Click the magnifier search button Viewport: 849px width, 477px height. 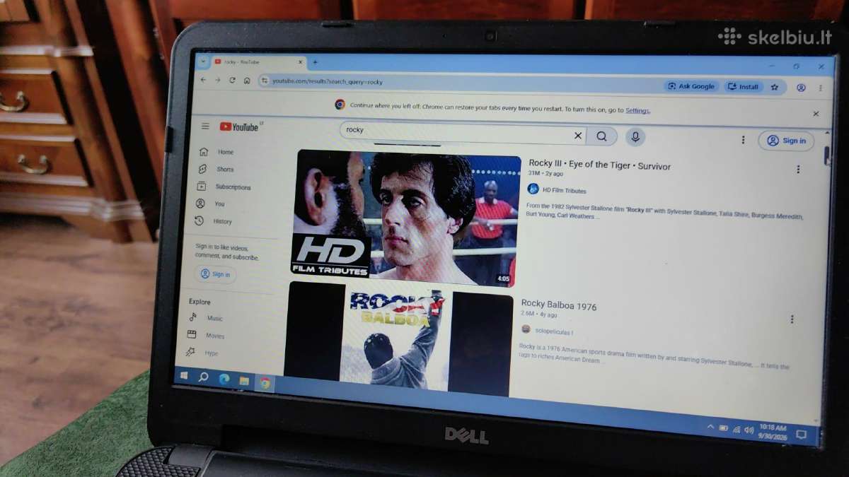602,136
